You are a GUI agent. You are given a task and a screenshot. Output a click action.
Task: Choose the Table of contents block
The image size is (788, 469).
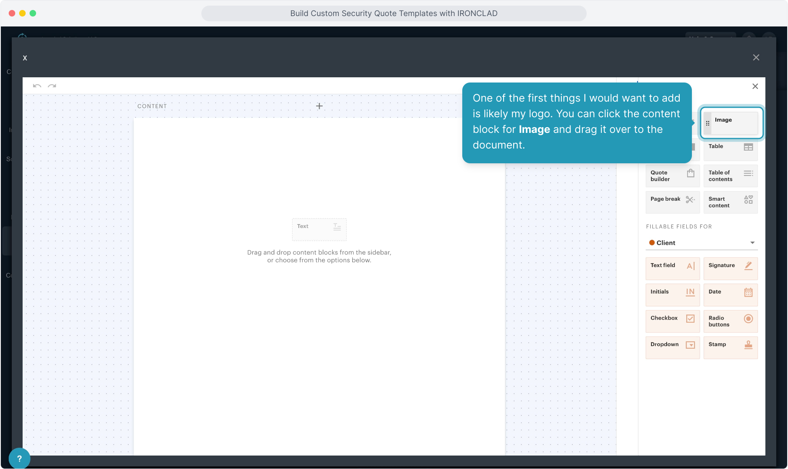[x=730, y=176]
